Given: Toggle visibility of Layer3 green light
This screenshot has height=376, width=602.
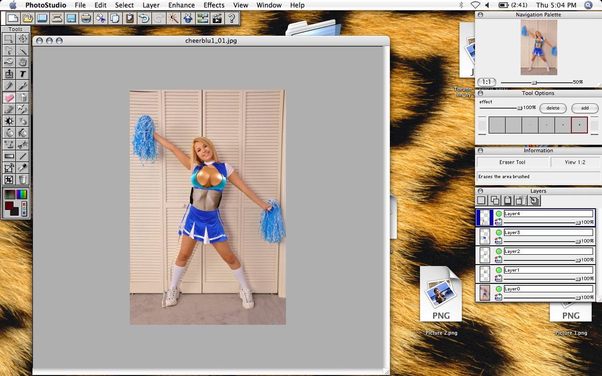Looking at the screenshot, I should coord(499,233).
